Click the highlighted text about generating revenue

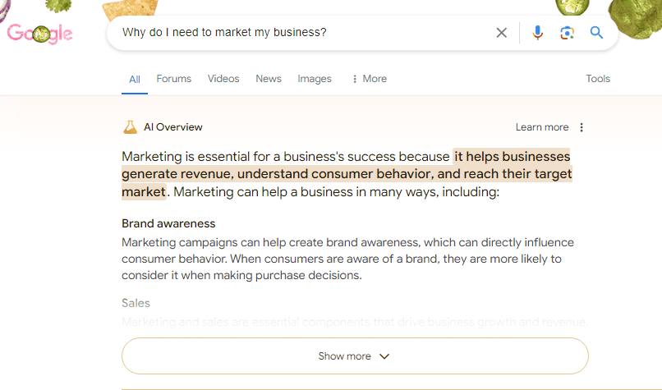coord(347,174)
